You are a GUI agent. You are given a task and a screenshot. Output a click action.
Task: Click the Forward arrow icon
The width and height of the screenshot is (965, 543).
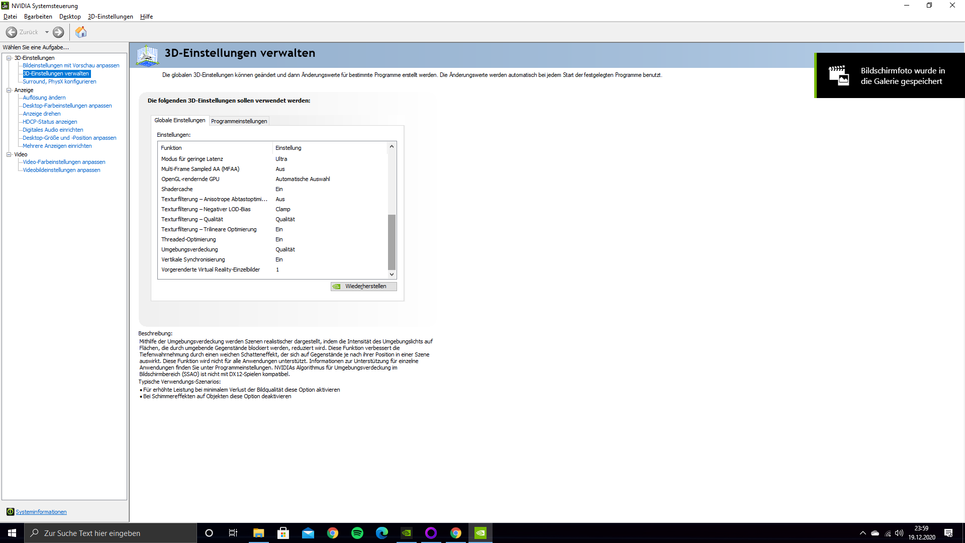coord(58,32)
